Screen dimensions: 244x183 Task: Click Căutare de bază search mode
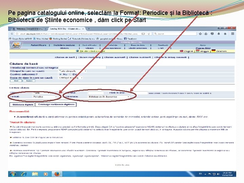[x=65, y=57]
